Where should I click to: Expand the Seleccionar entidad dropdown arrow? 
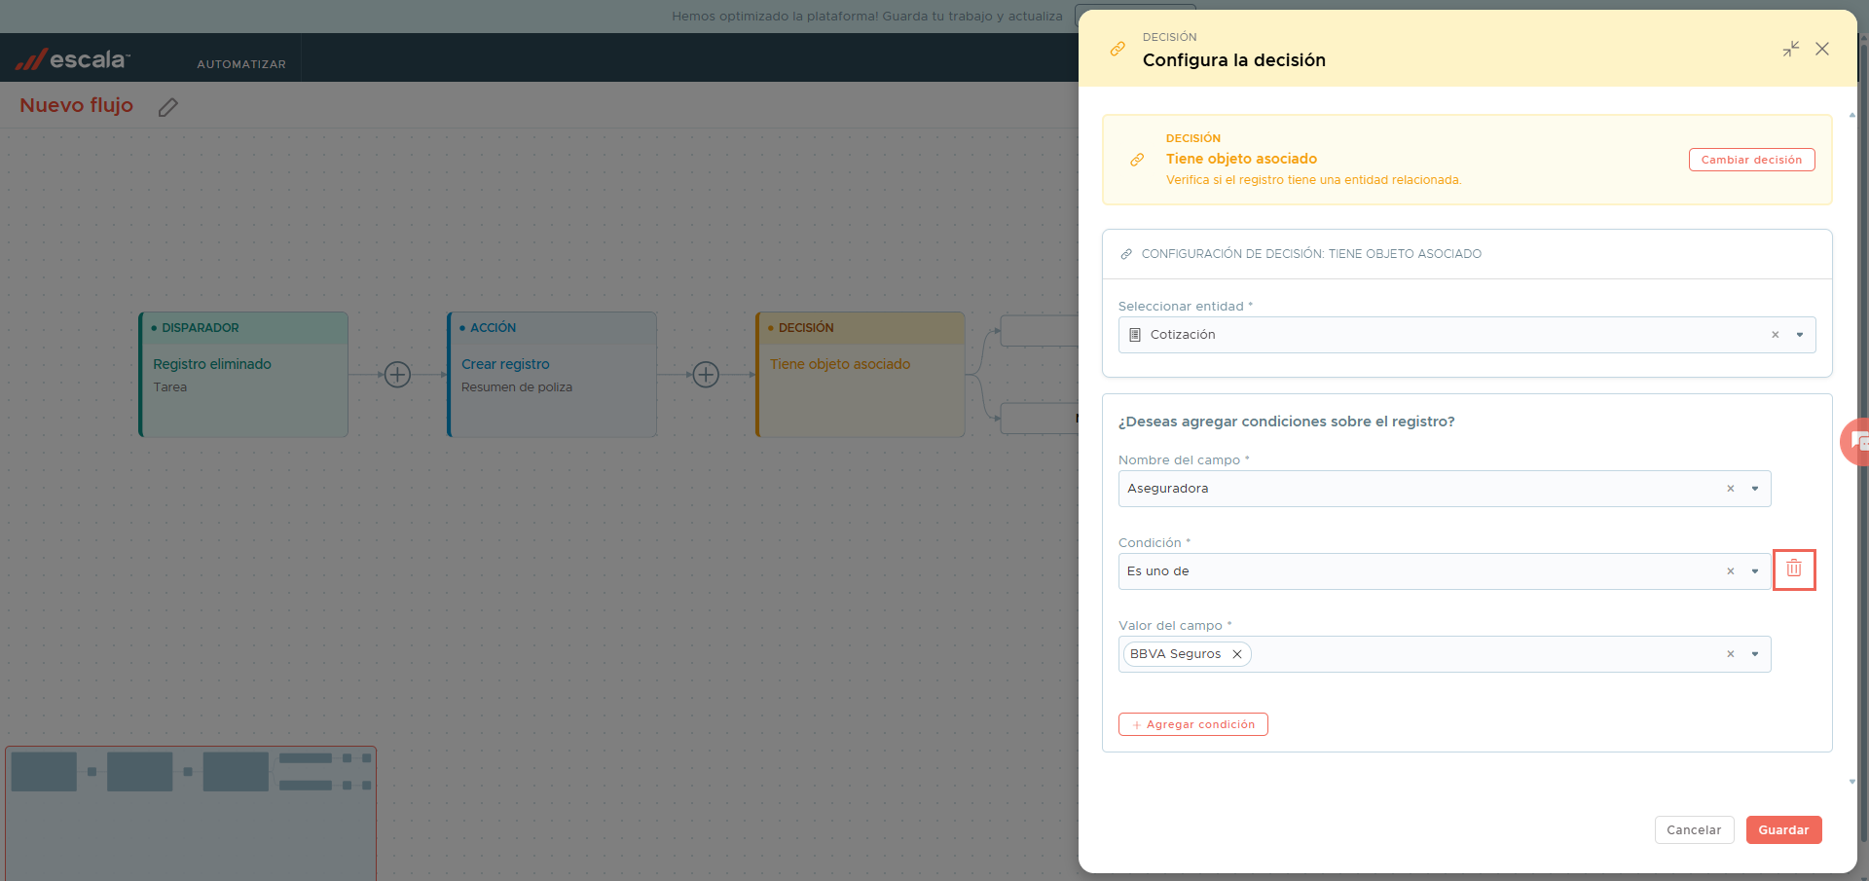[x=1800, y=335]
